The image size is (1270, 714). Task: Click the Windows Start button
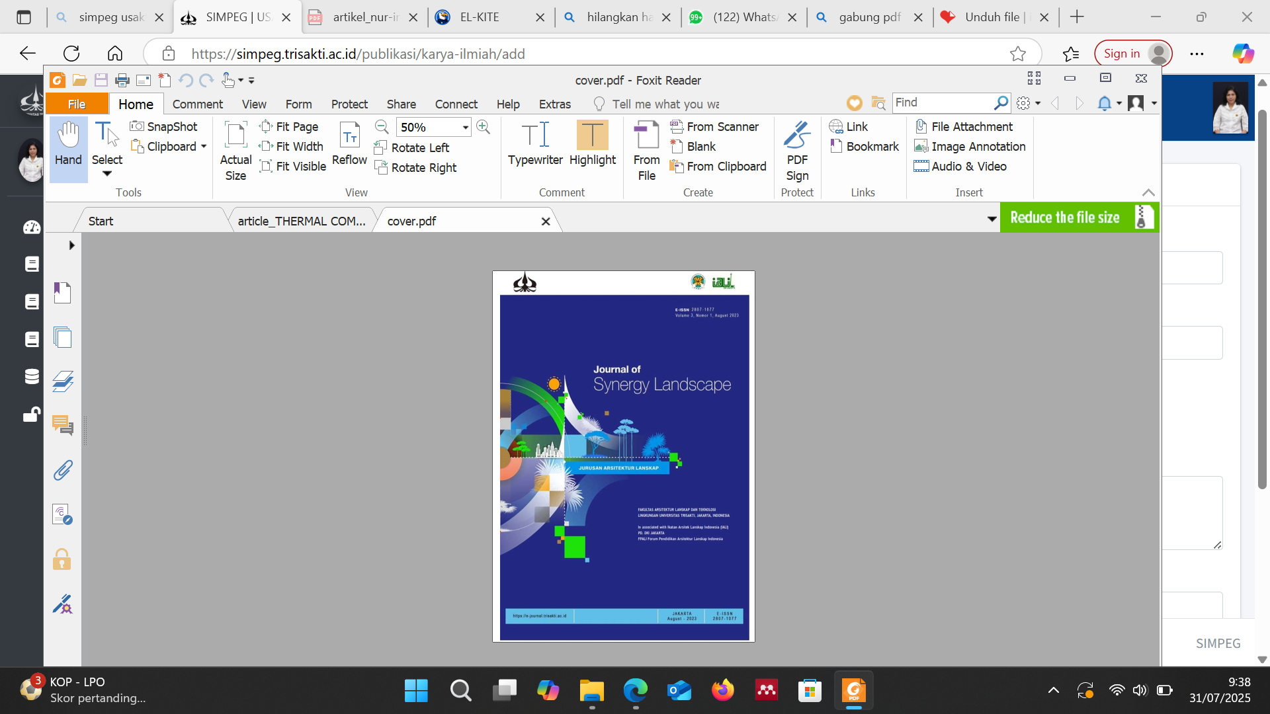(x=416, y=691)
